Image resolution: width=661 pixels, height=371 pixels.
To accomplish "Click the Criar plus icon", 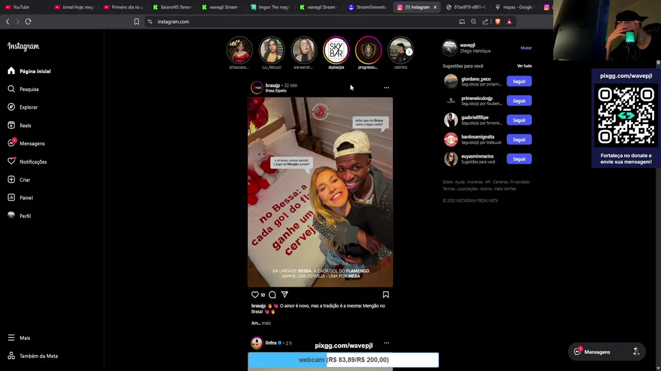I will [11, 180].
